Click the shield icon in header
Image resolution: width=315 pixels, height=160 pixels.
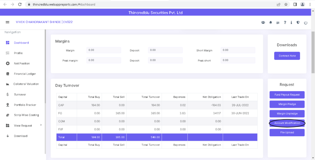(x=298, y=22)
